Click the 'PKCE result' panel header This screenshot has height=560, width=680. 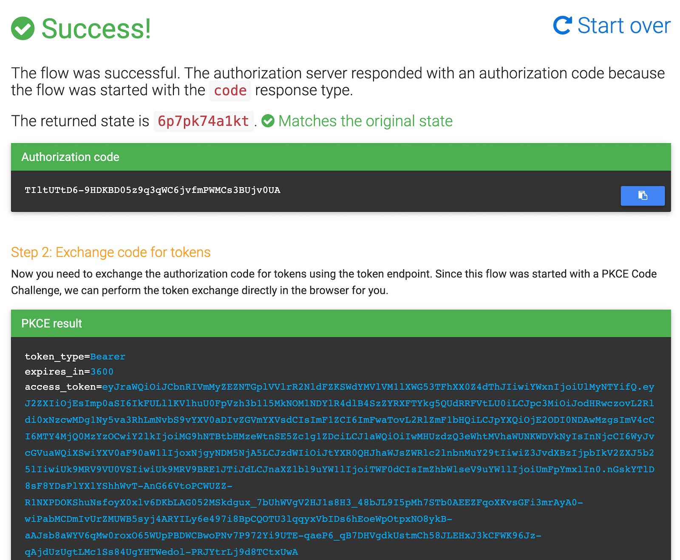[51, 323]
